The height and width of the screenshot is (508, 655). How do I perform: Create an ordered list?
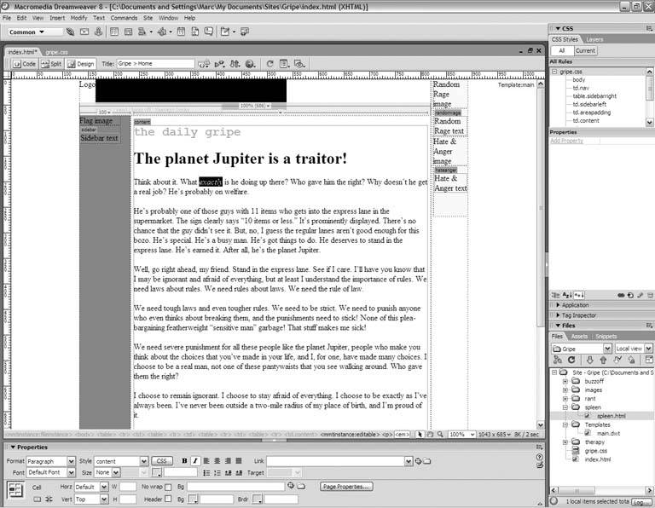pos(217,473)
